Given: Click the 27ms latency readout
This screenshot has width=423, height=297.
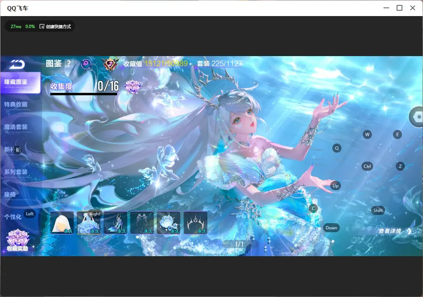Looking at the screenshot, I should (x=16, y=26).
